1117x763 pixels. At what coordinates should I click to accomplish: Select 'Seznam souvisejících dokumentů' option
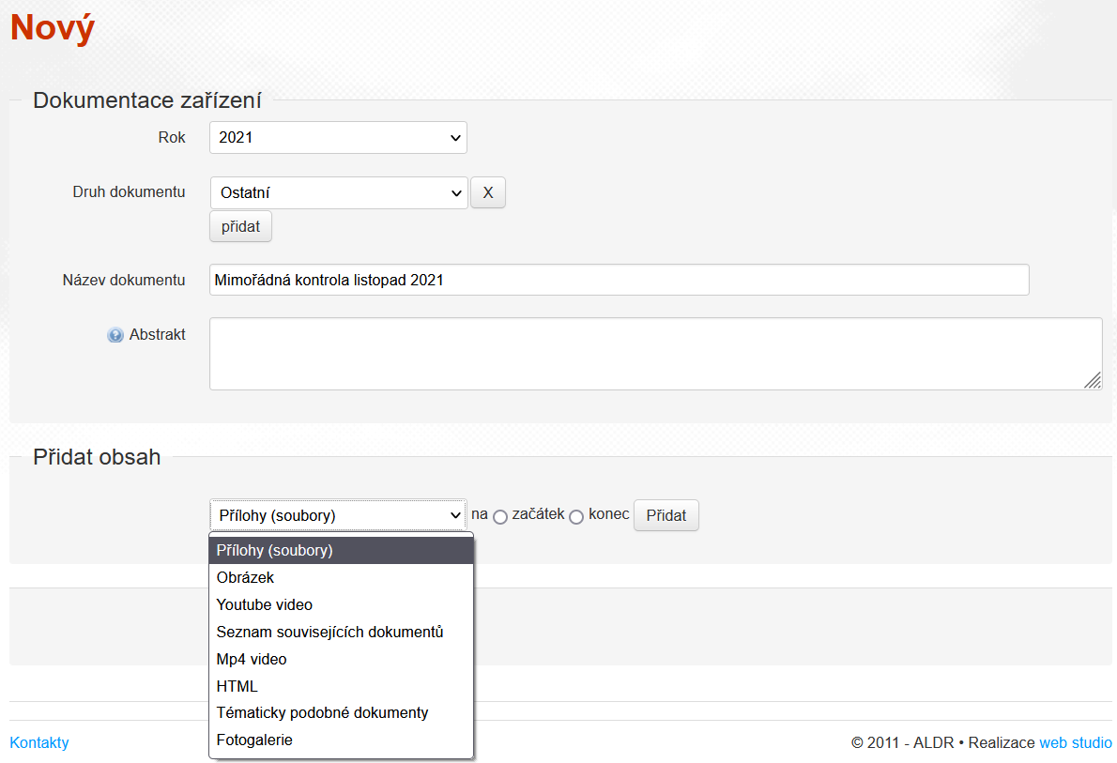click(329, 633)
